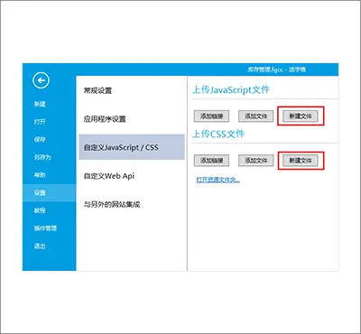Switch to the 应用程序设置 settings page
361x334 pixels.
pyautogui.click(x=105, y=119)
